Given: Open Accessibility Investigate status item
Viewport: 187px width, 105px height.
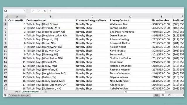Looking at the screenshot, I should pyautogui.click(x=19, y=95).
